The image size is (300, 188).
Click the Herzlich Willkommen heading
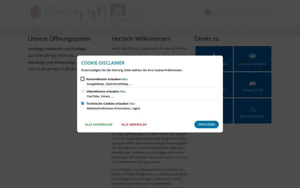(x=141, y=39)
